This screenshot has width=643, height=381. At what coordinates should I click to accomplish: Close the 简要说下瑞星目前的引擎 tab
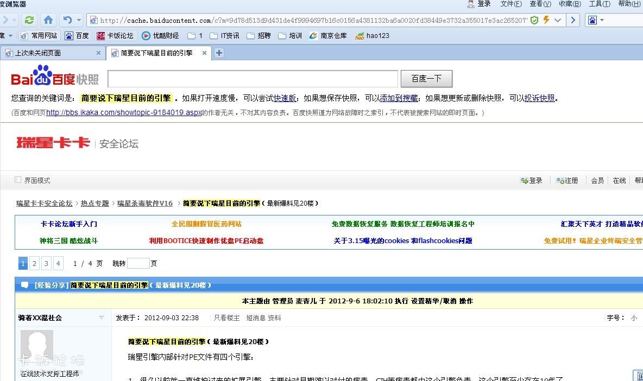tap(204, 53)
